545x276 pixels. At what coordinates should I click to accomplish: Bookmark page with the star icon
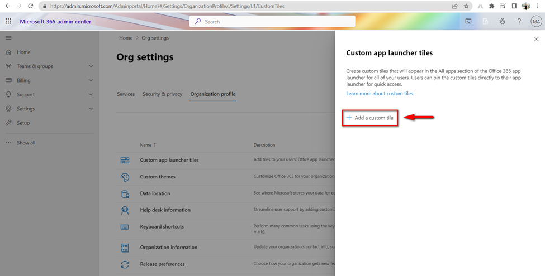tap(466, 6)
